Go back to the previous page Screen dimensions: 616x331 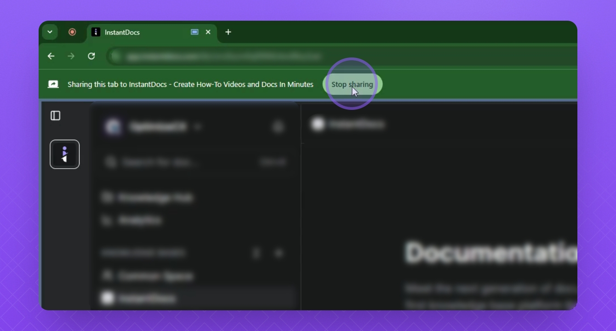pyautogui.click(x=51, y=56)
